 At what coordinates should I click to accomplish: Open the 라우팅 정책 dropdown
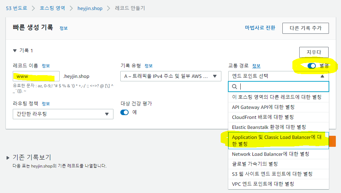tap(63, 114)
